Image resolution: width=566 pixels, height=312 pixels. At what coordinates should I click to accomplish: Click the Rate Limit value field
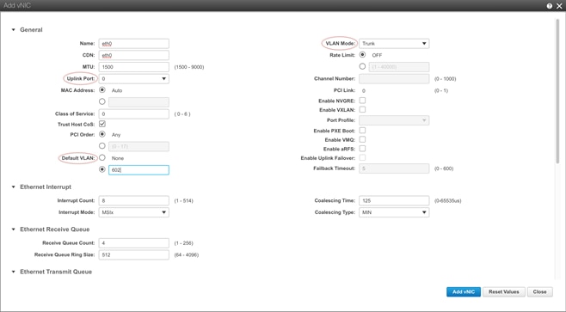[399, 67]
